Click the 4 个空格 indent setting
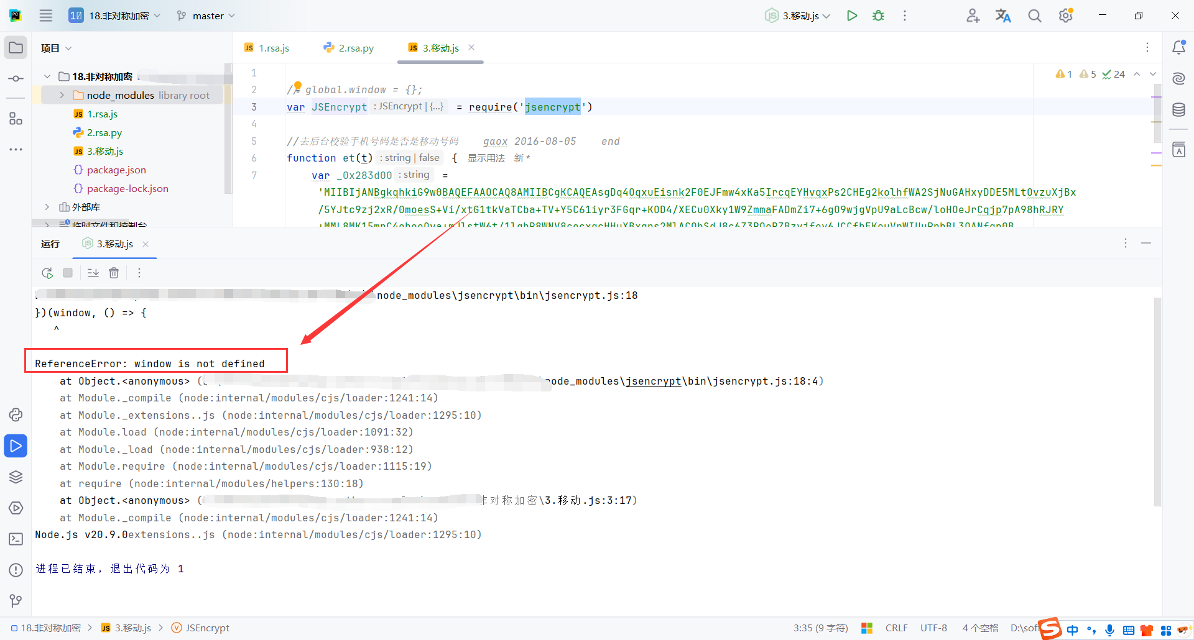1194x640 pixels. pyautogui.click(x=980, y=628)
